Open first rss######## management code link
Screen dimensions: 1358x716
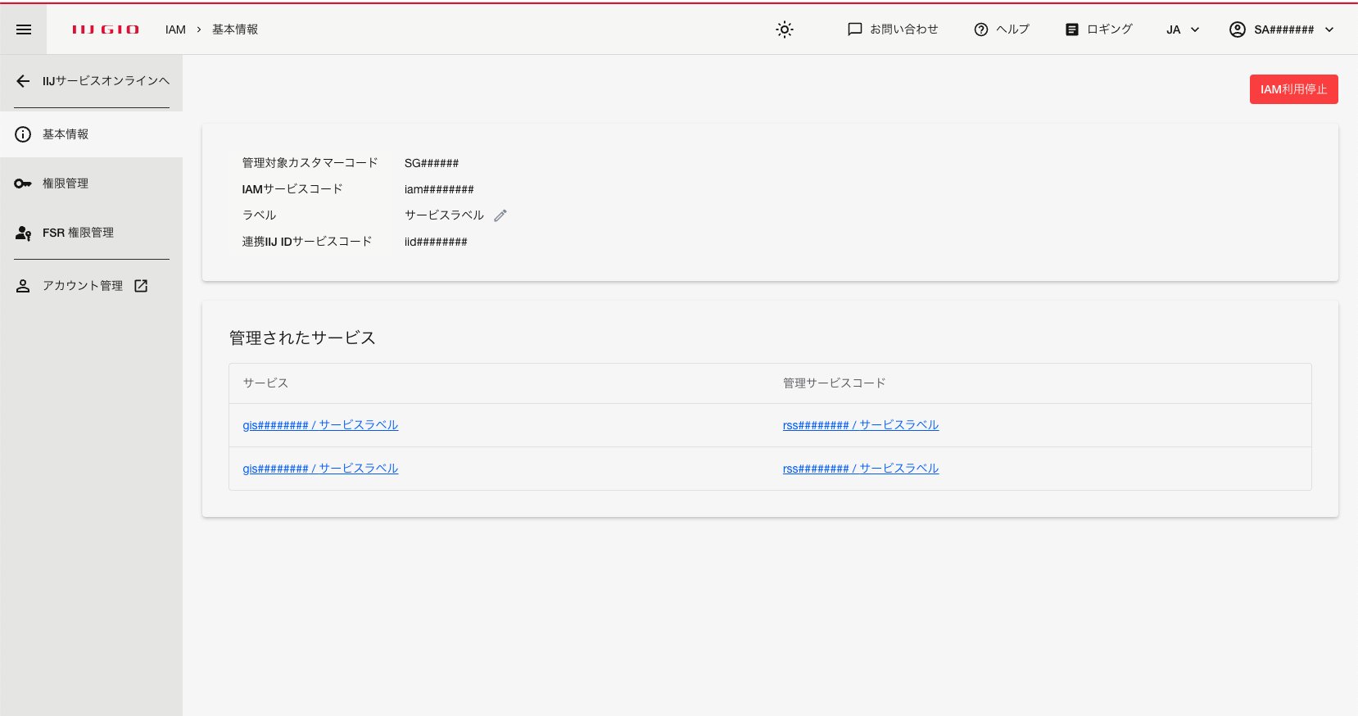click(x=860, y=425)
